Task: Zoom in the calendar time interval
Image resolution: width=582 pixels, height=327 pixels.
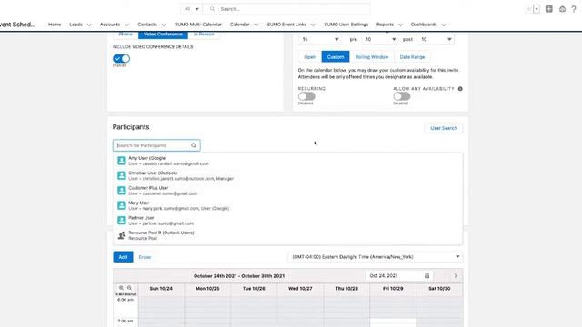Action: coord(121,288)
